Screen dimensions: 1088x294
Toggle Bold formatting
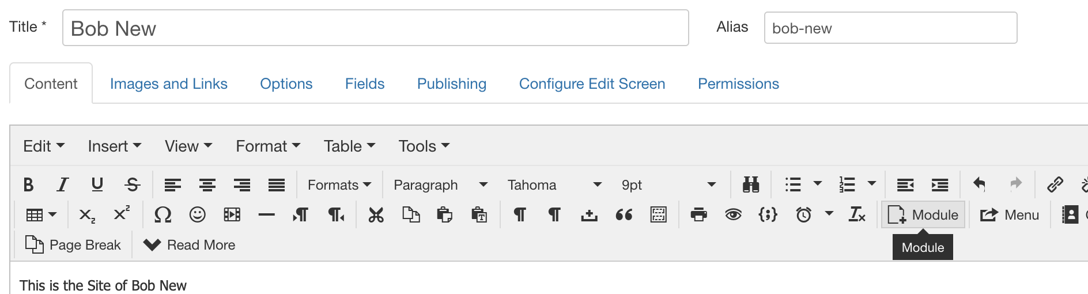coord(28,184)
